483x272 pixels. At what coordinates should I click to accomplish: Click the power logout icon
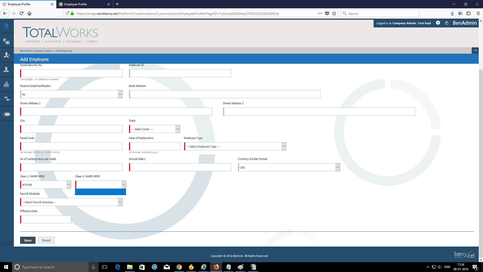pyautogui.click(x=447, y=23)
